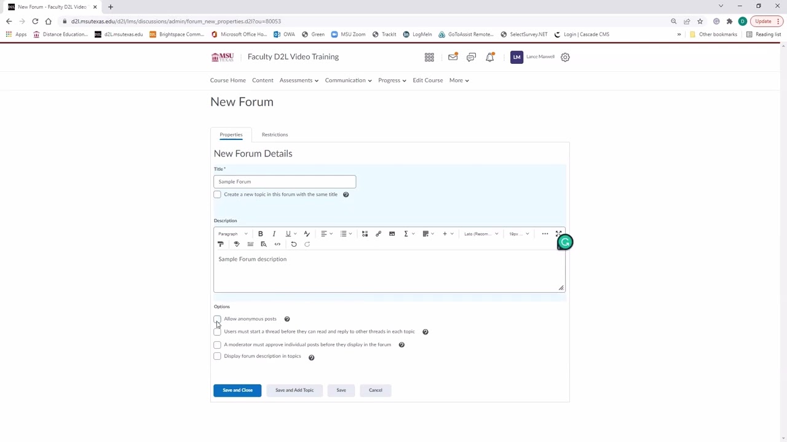
Task: Insert an image into the description
Action: (392, 234)
